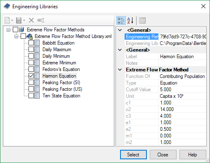Click the Save floppy disk icon

pyautogui.click(x=19, y=20)
